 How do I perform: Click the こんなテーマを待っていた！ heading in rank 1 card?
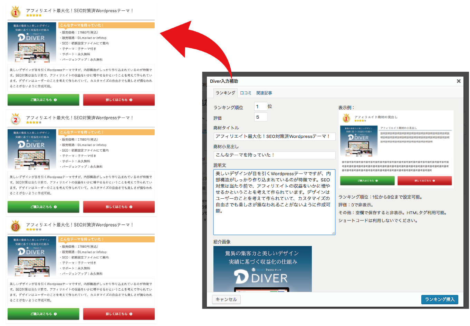tap(106, 25)
